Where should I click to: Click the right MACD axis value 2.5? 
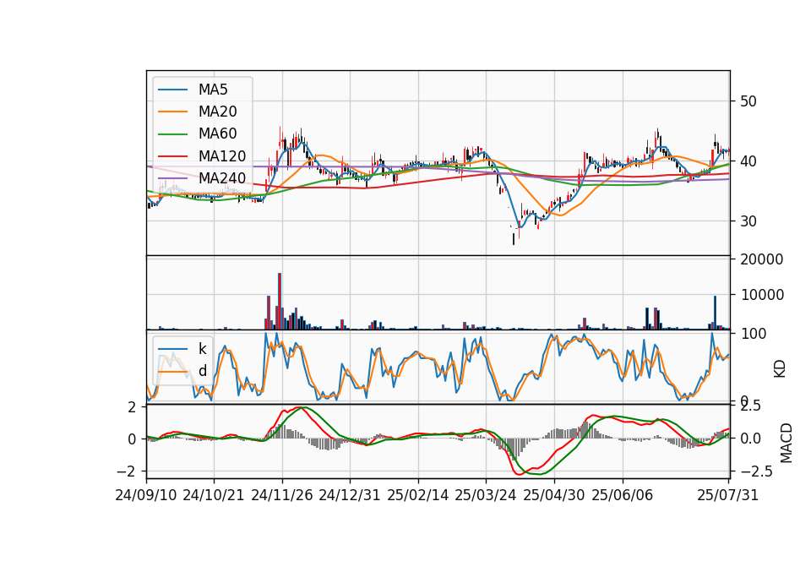(x=751, y=406)
